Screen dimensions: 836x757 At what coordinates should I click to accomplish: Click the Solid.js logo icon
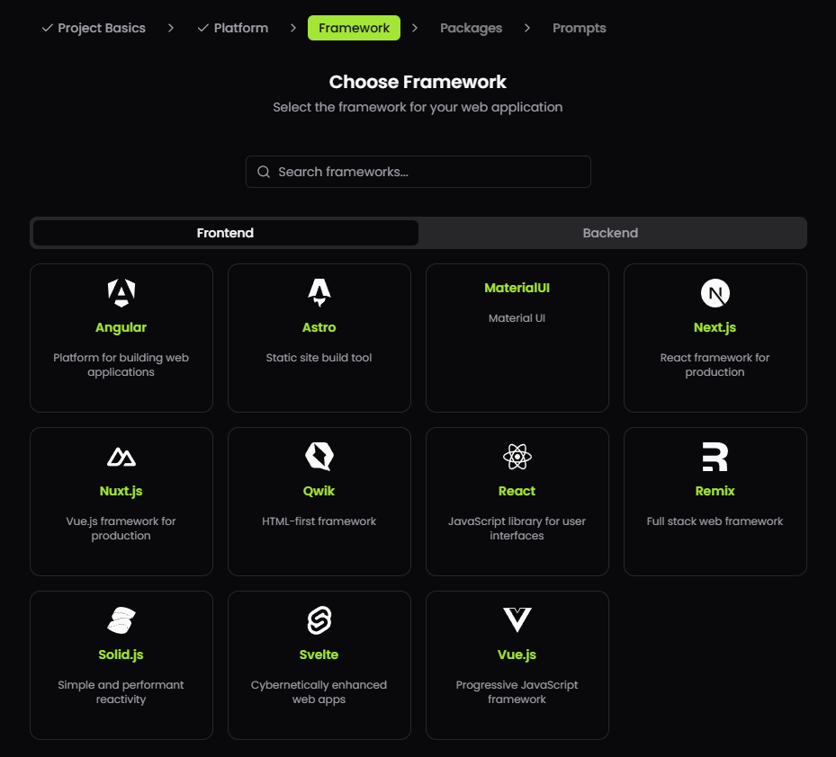click(121, 620)
